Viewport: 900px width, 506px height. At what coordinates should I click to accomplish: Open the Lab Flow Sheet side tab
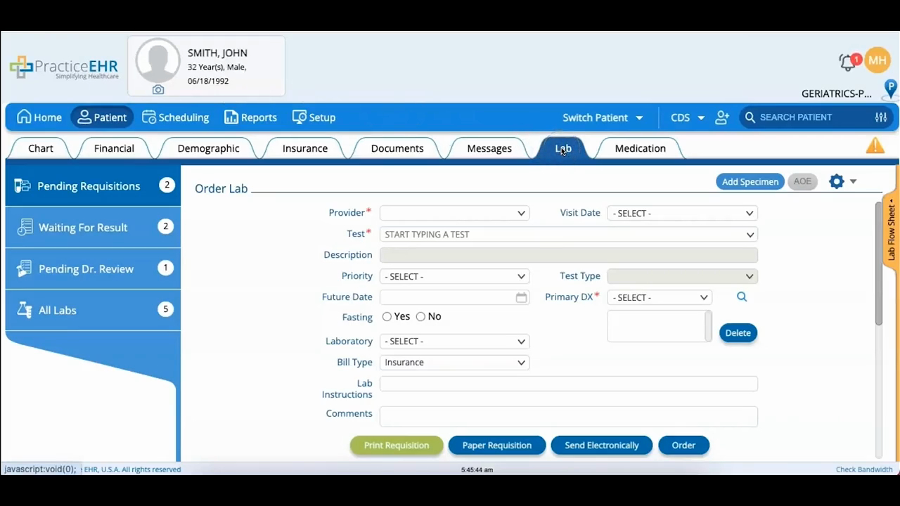(x=892, y=230)
